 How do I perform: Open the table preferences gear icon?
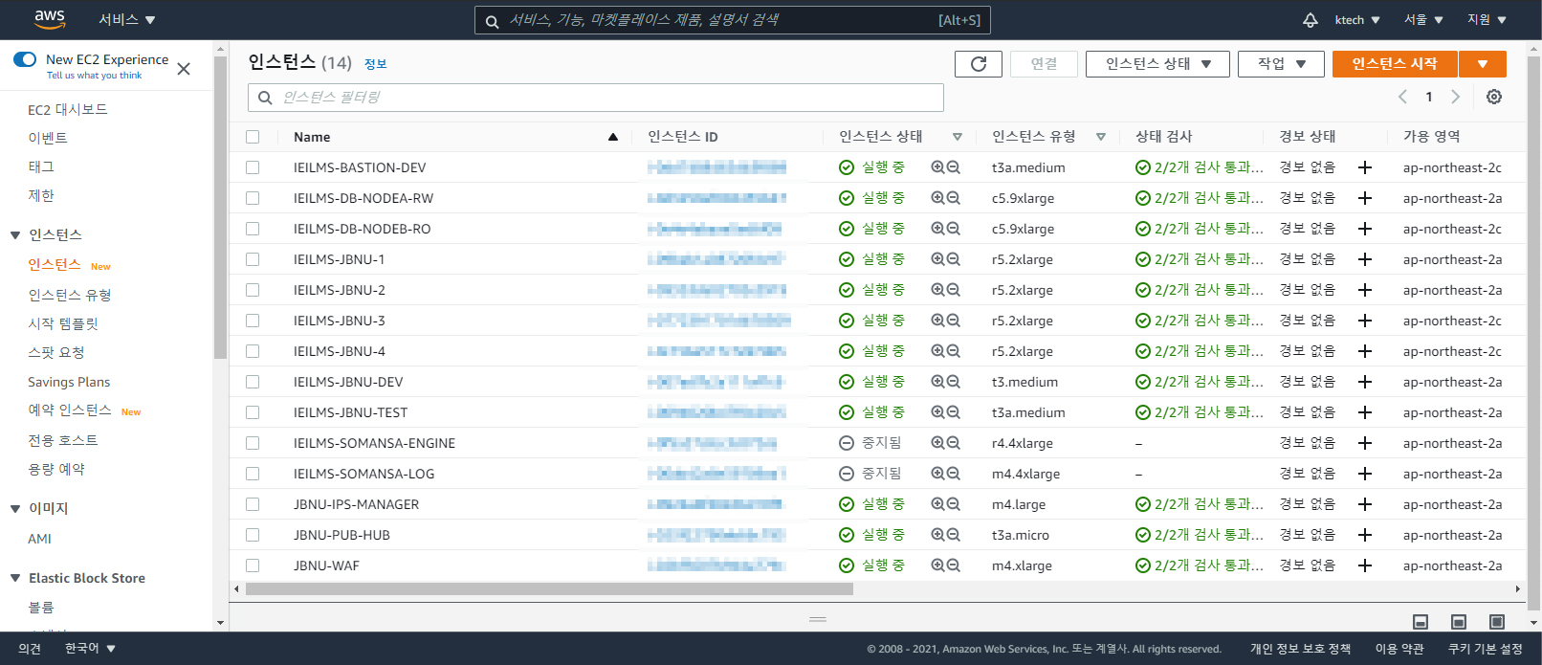point(1494,97)
